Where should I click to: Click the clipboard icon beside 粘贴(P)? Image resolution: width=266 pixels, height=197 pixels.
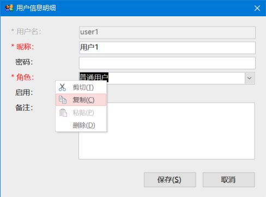pyautogui.click(x=63, y=113)
